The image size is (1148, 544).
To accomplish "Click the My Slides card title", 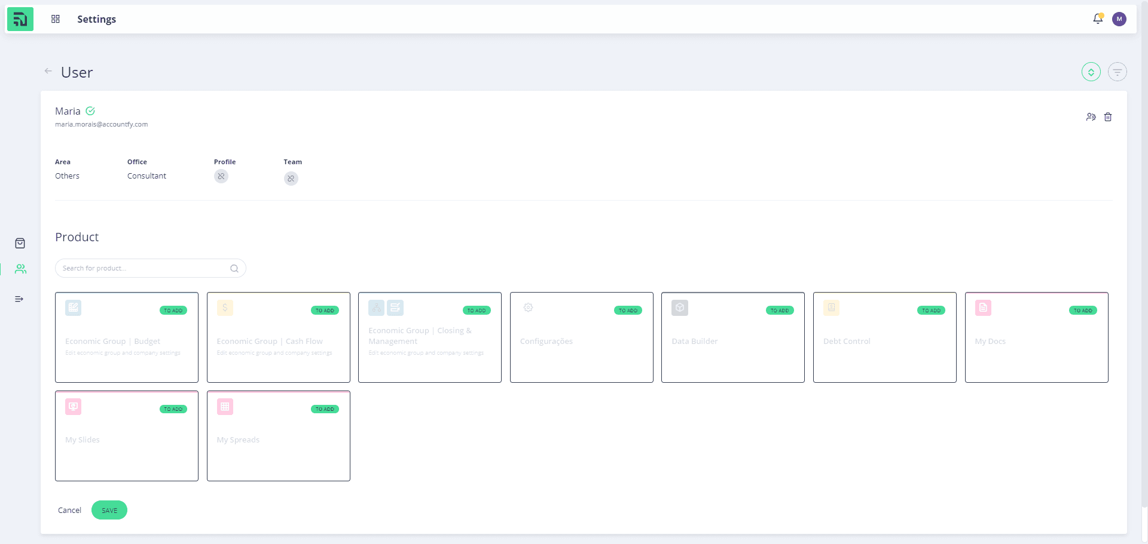I will 83,440.
